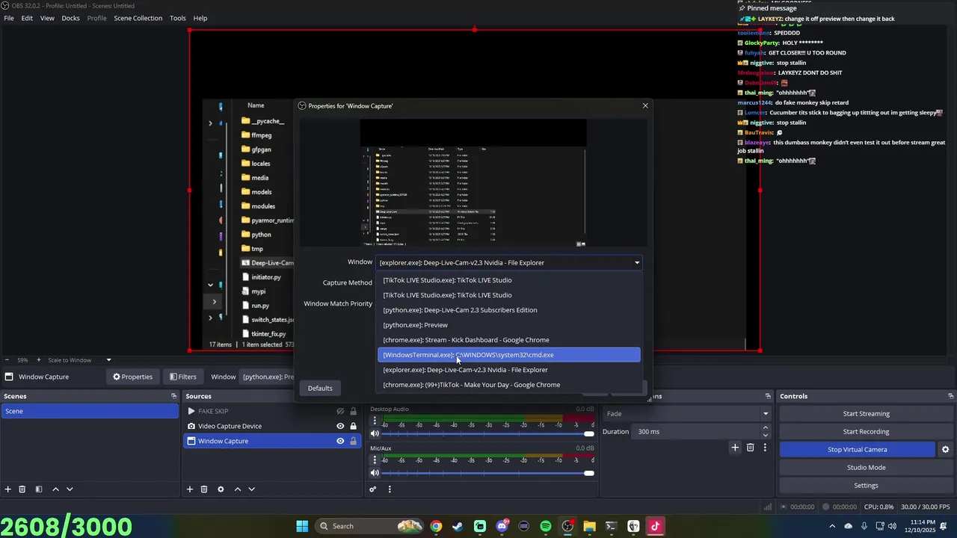Screen dimensions: 957x538
Task: Lock the Window Capture source
Action: tap(353, 441)
